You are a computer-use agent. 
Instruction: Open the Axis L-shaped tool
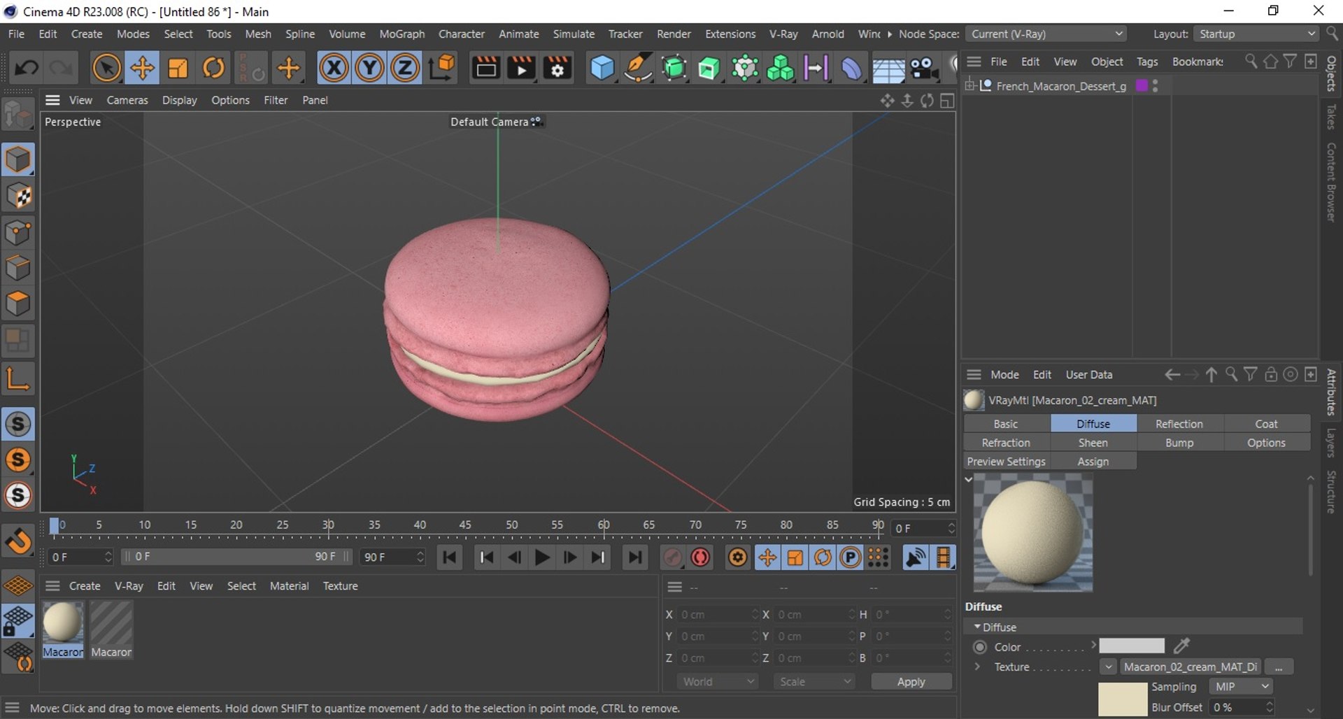(18, 378)
